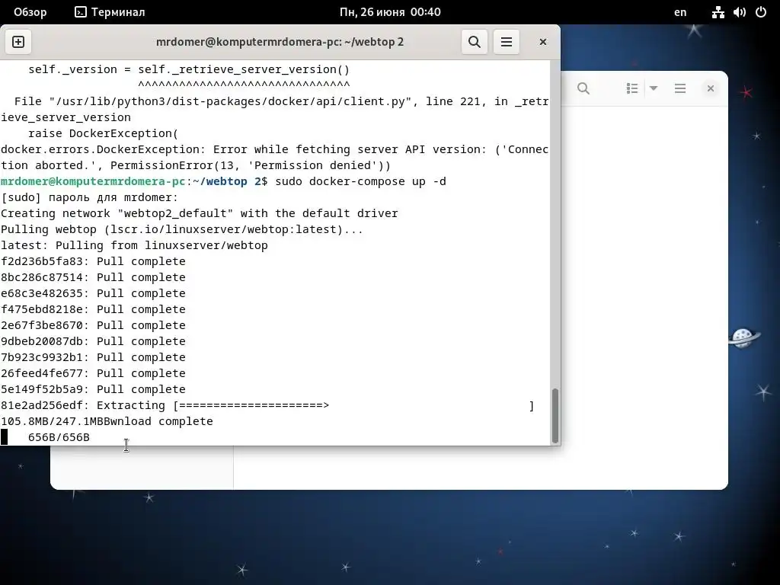Search in terminal output

tap(475, 42)
